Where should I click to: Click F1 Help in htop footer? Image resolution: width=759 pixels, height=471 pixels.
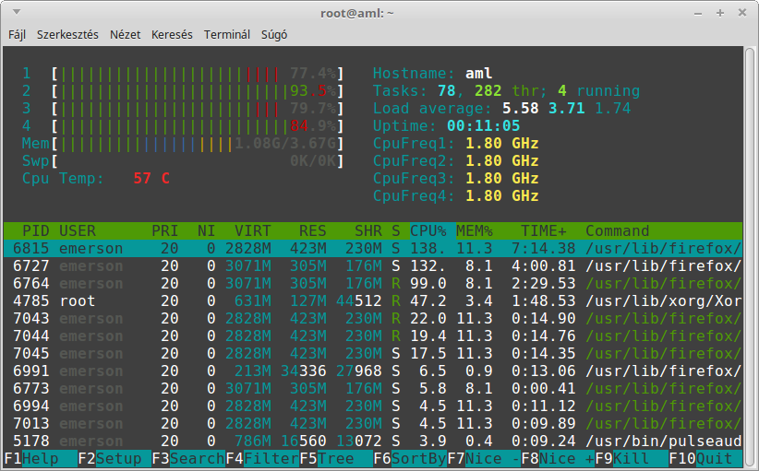tap(41, 458)
